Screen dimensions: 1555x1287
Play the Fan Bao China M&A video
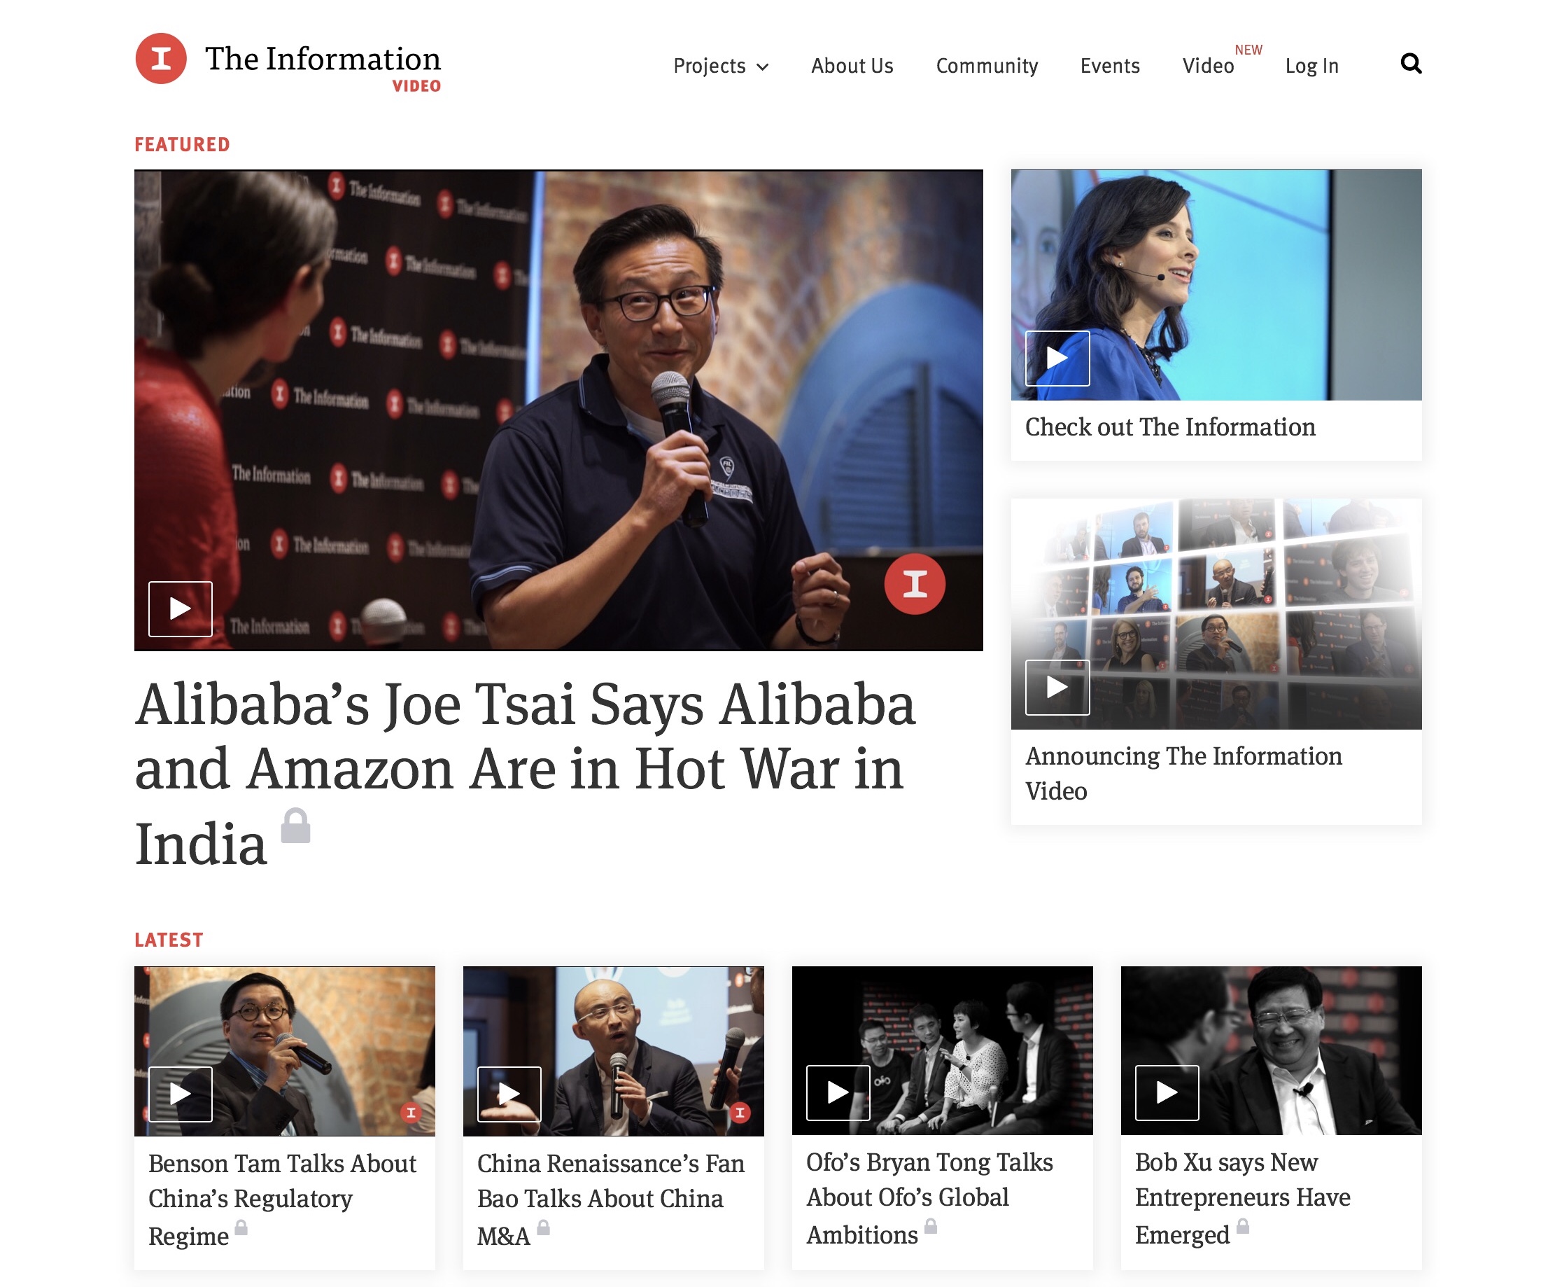coord(509,1094)
